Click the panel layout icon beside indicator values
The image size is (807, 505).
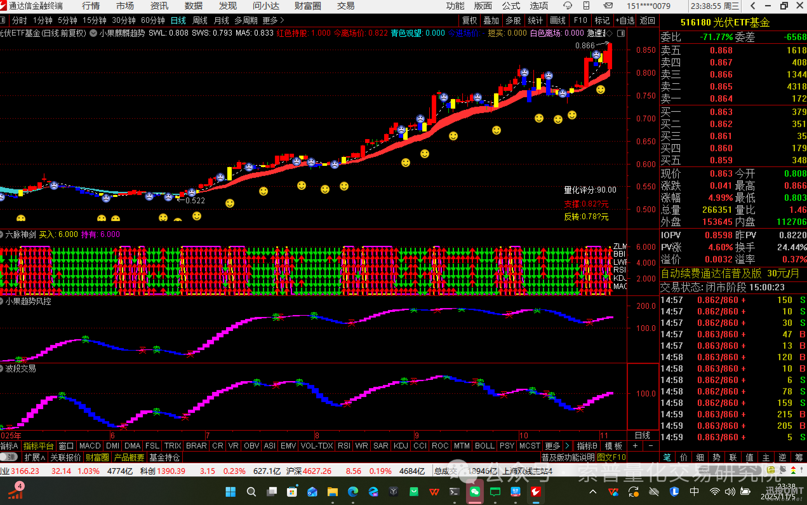click(x=621, y=33)
